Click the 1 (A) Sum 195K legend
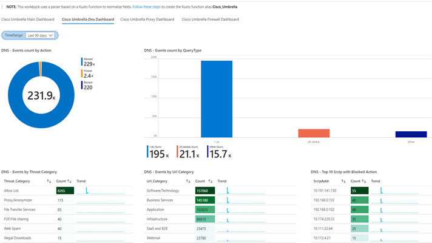The image size is (432, 243). (158, 152)
